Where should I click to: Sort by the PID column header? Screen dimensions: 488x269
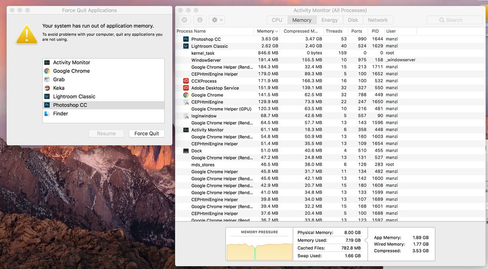tap(375, 31)
